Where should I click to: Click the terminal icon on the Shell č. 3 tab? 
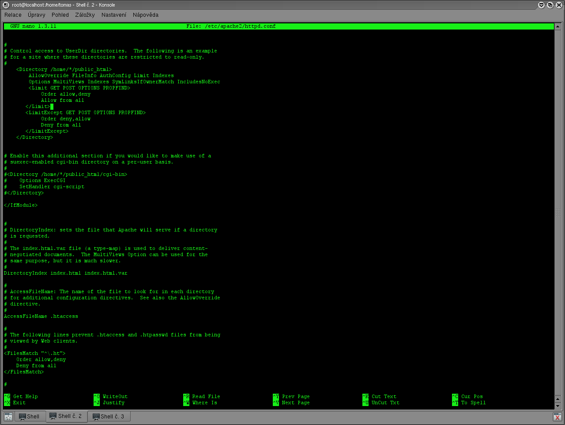[96, 416]
